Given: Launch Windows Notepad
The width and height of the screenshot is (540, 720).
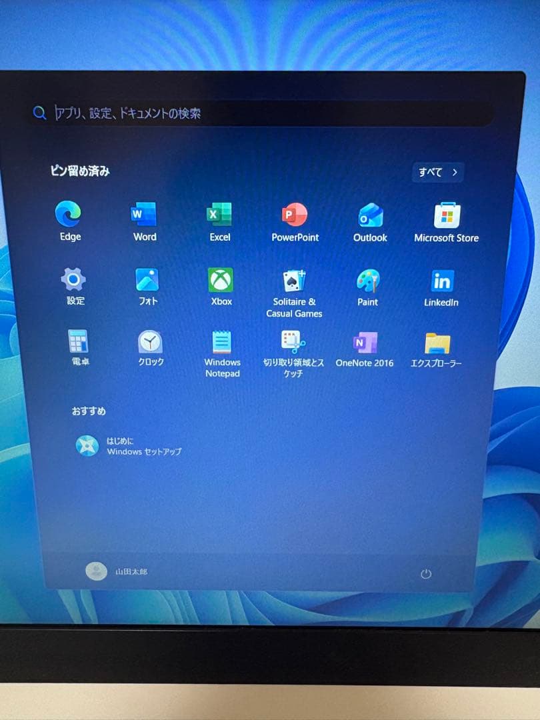Looking at the screenshot, I should point(222,341).
